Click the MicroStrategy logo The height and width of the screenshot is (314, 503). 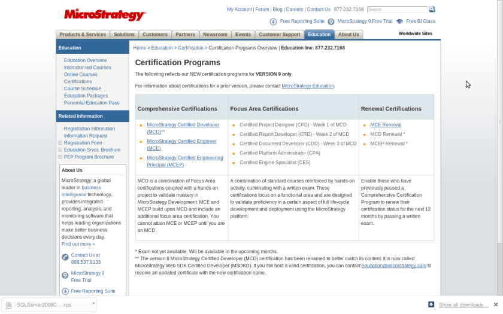click(104, 14)
